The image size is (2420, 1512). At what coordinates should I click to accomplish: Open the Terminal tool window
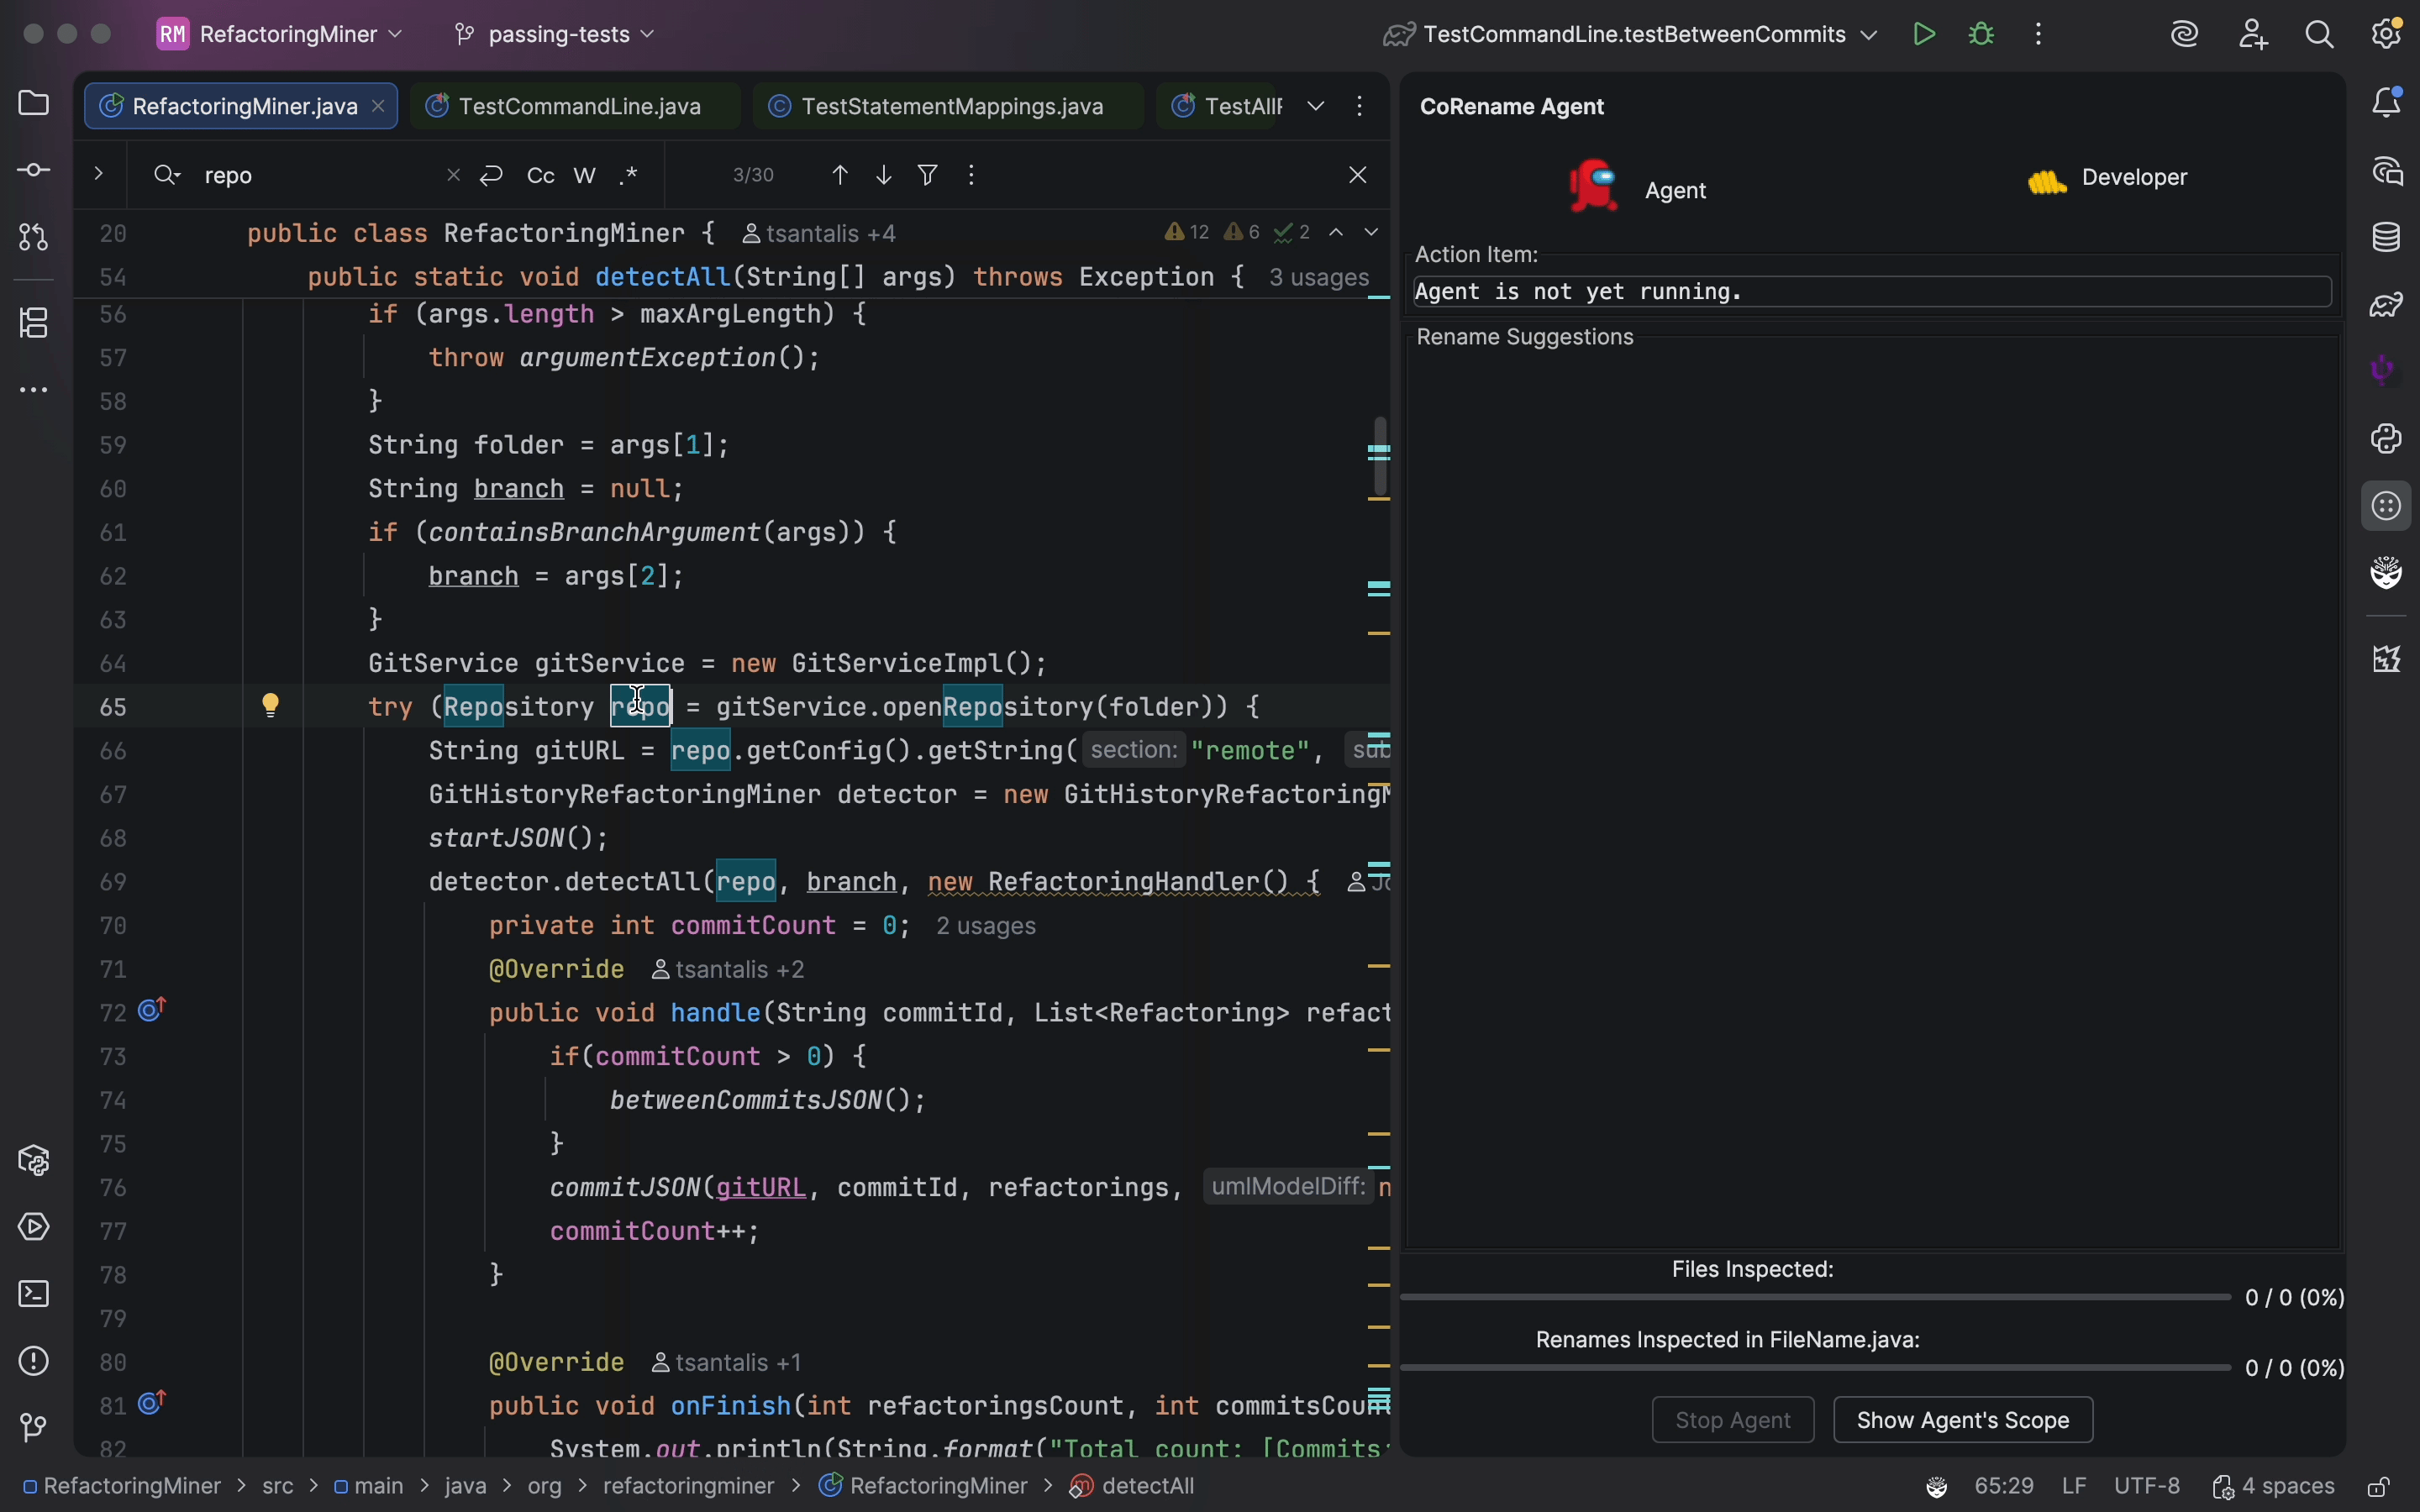(x=33, y=1294)
